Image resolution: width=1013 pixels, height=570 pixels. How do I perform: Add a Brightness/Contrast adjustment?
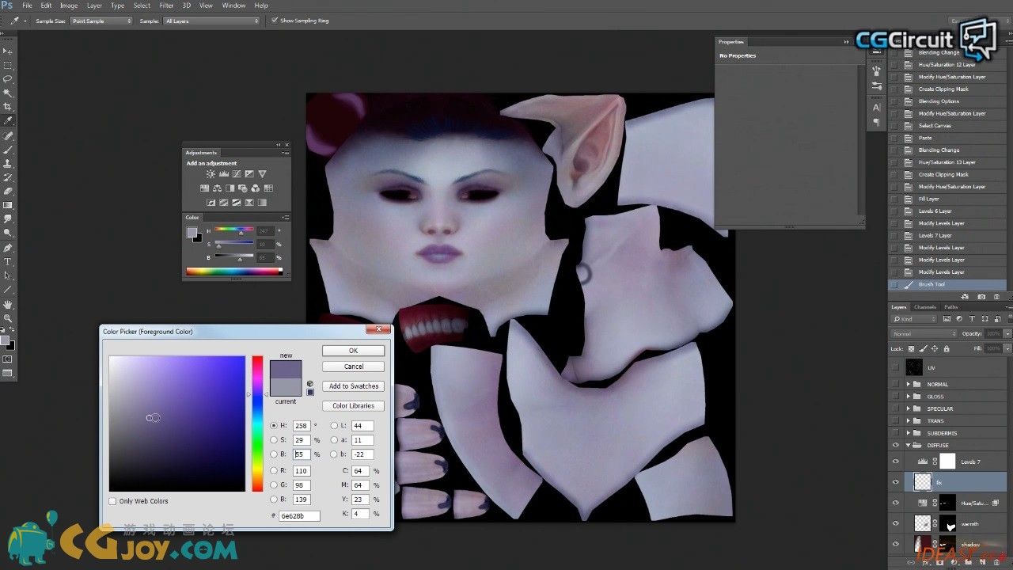coord(211,173)
